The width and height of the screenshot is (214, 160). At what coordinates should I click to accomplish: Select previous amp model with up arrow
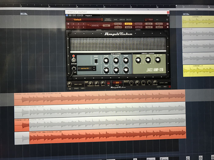tap(94, 67)
